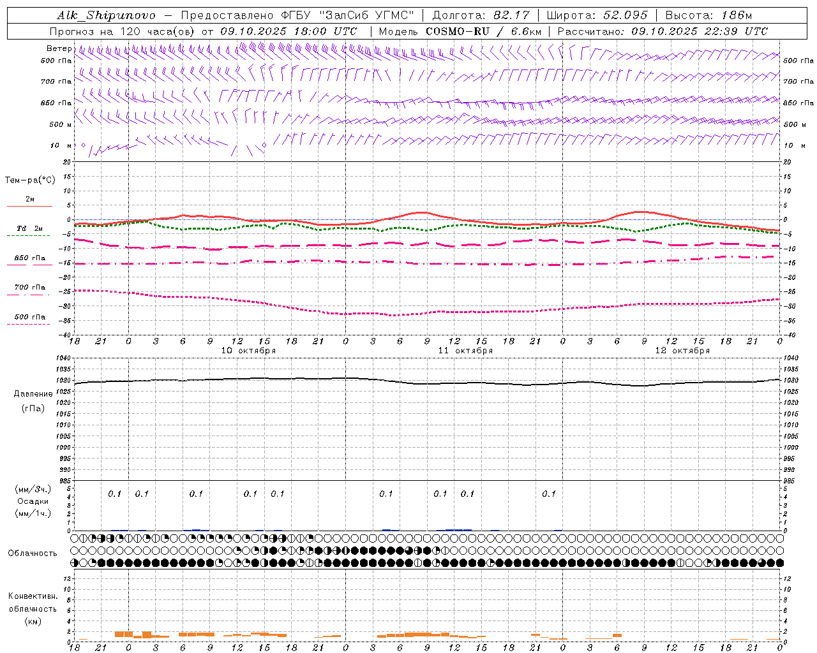Viewport: 817px width, 653px height.
Task: Click the 'Облачность' cloud cover label
Action: click(x=33, y=554)
